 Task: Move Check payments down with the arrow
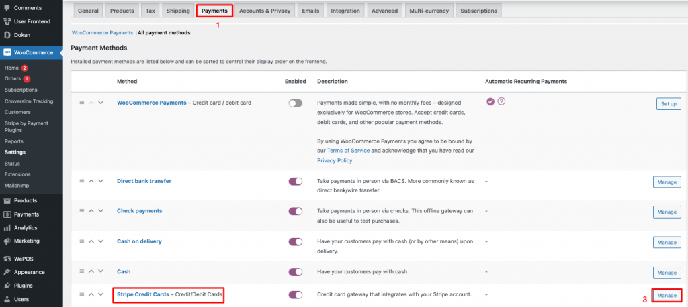click(x=101, y=211)
